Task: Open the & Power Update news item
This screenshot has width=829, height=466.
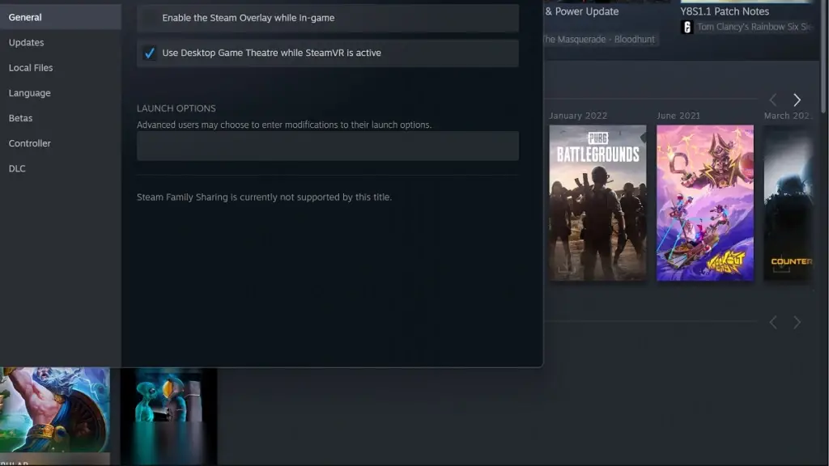Action: click(x=581, y=11)
